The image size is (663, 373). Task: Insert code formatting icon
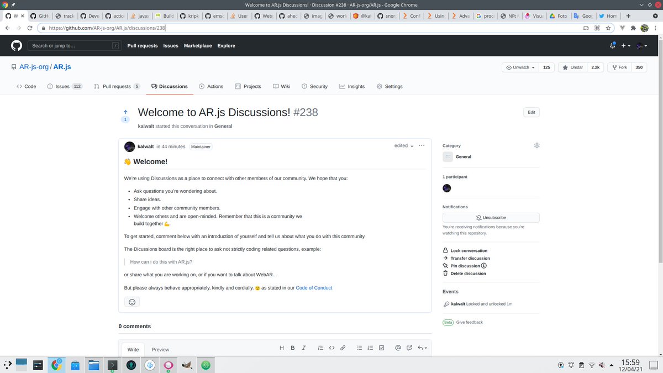point(332,348)
